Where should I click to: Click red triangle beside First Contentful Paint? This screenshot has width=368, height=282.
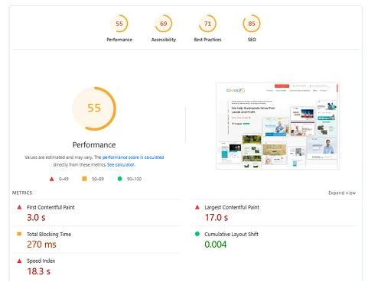pyautogui.click(x=19, y=207)
